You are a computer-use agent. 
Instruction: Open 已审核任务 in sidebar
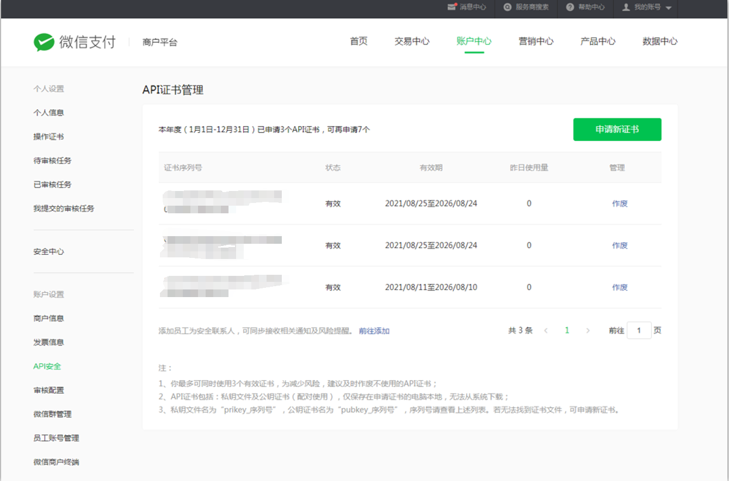click(52, 184)
